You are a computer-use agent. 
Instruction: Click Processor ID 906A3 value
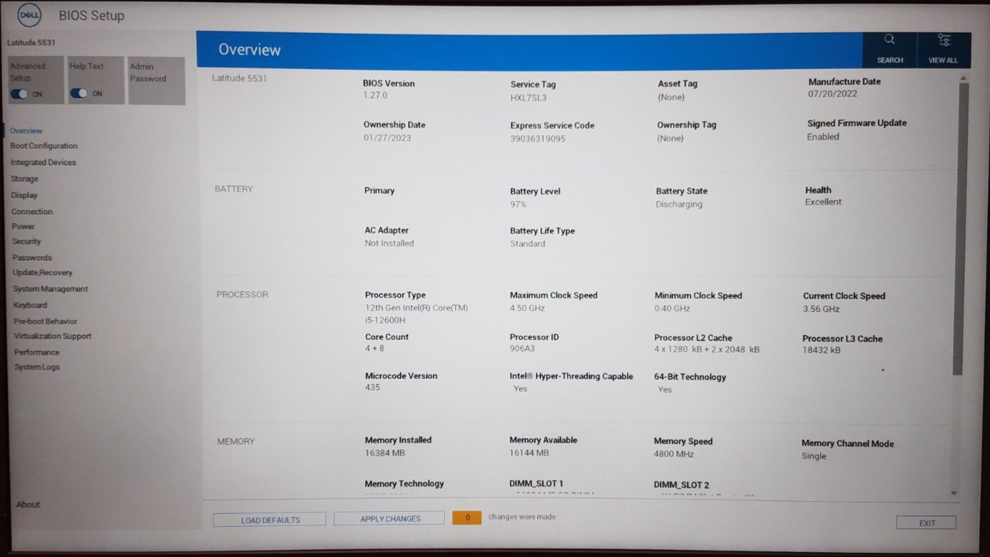click(x=523, y=349)
